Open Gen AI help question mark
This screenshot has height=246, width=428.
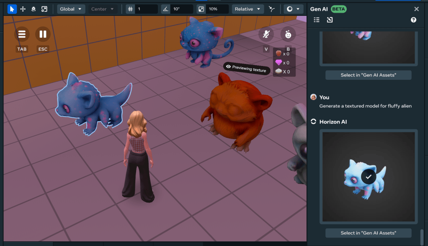(413, 20)
